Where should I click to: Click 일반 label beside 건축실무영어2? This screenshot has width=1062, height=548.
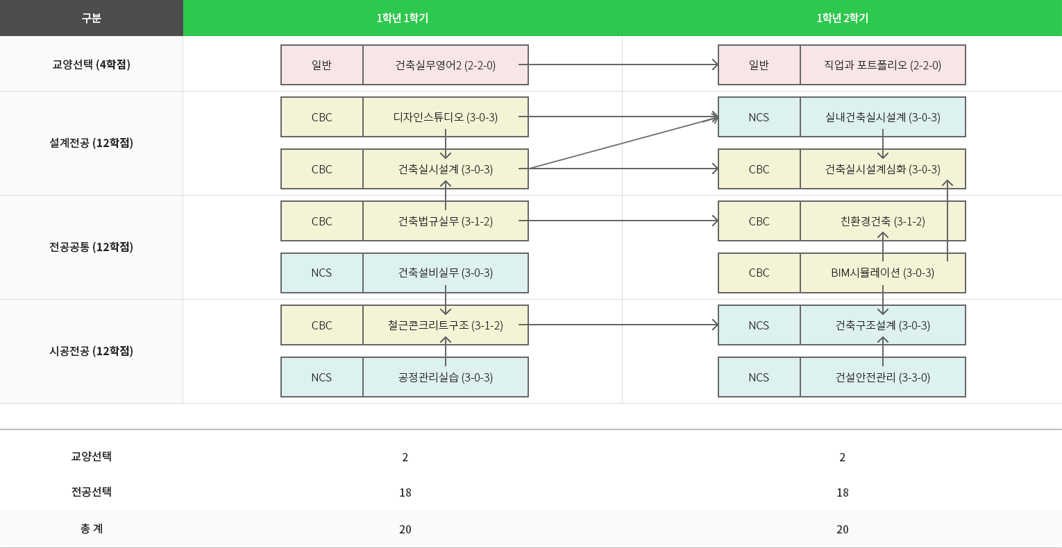(322, 65)
